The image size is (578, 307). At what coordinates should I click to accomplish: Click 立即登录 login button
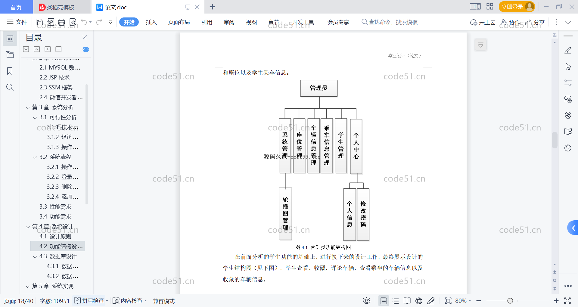pyautogui.click(x=517, y=7)
